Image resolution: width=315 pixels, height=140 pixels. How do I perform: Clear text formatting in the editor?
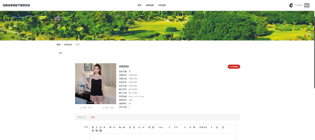pyautogui.click(x=223, y=127)
